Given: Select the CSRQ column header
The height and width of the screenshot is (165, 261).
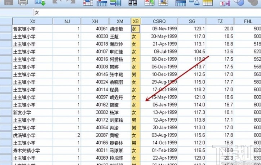Looking at the screenshot, I should 159,21.
